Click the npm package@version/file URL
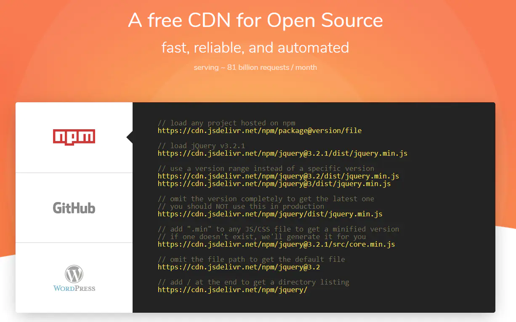The image size is (516, 322). coord(260,130)
